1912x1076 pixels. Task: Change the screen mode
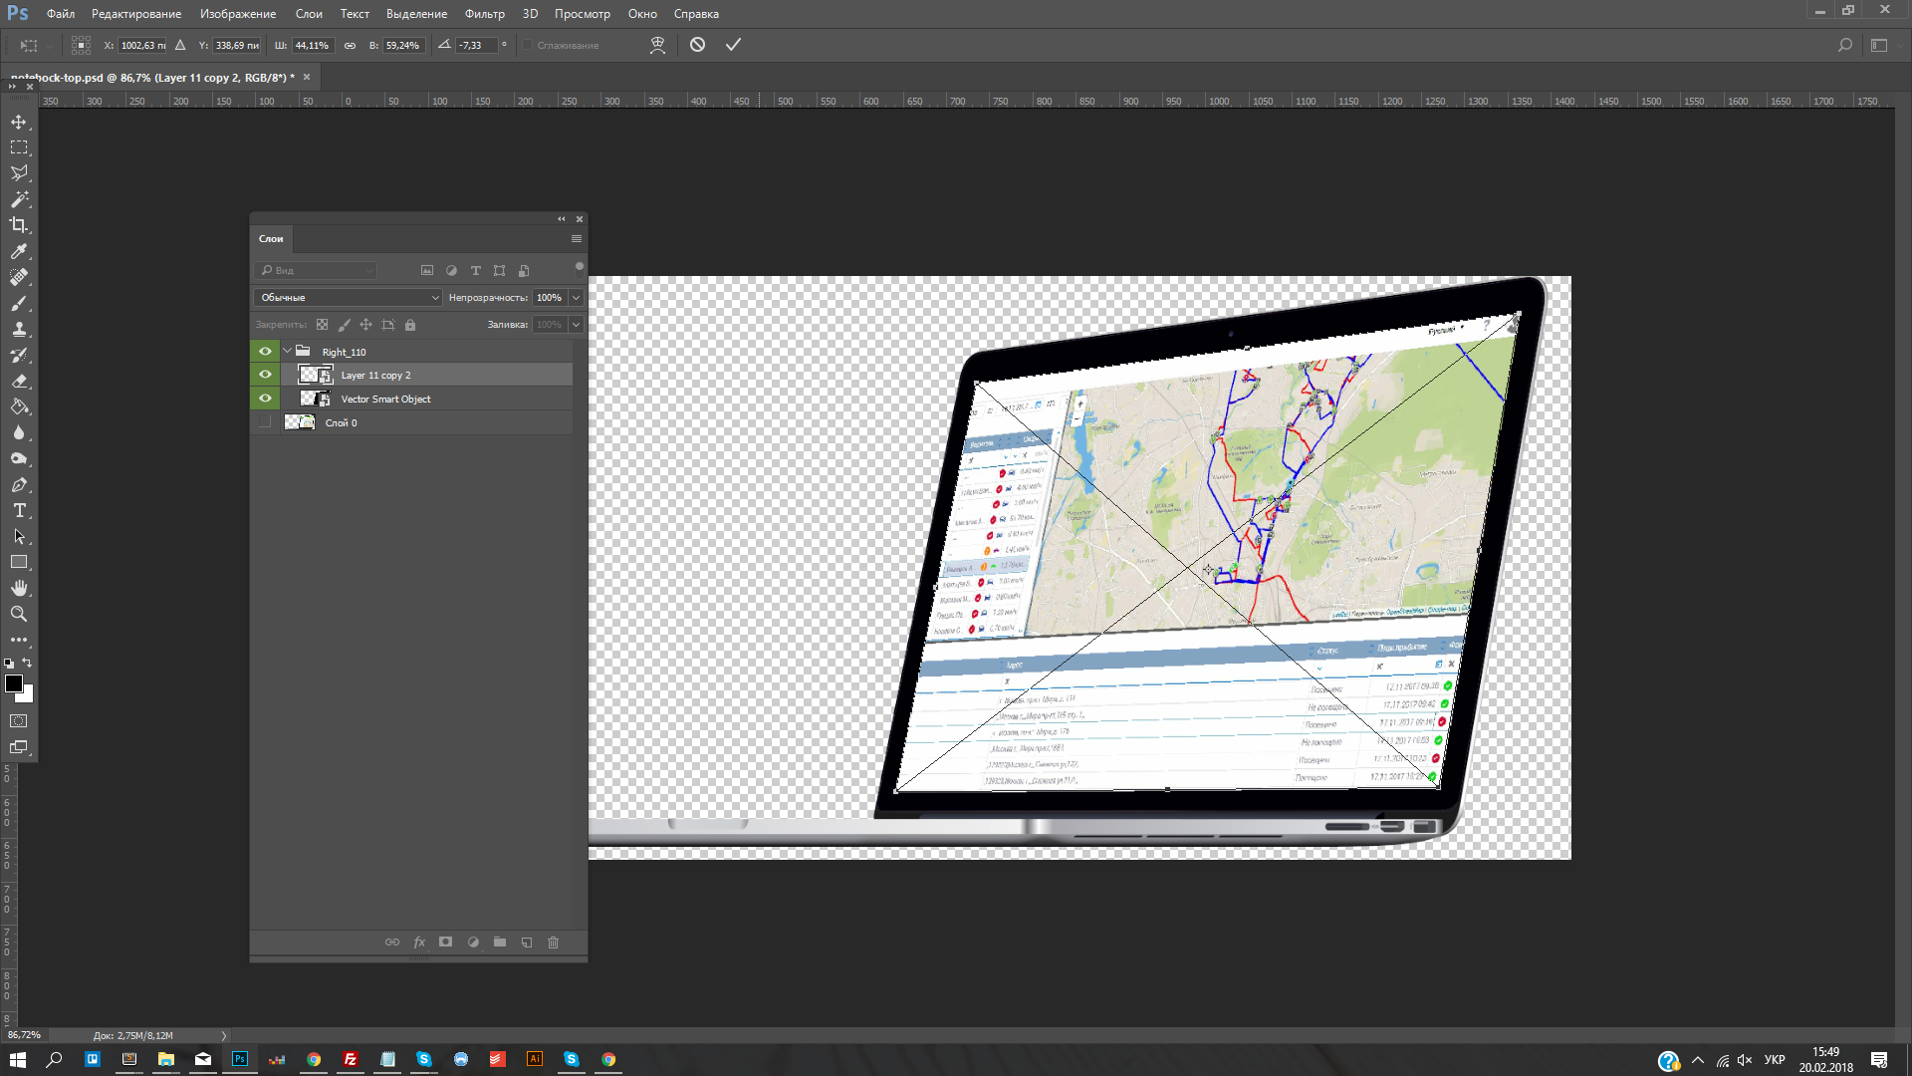(x=19, y=746)
